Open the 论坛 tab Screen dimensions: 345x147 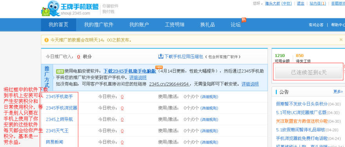click(x=236, y=25)
